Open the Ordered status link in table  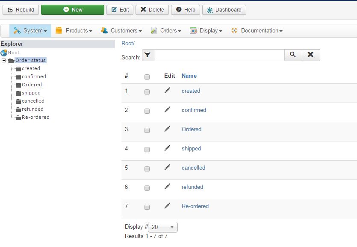point(192,129)
